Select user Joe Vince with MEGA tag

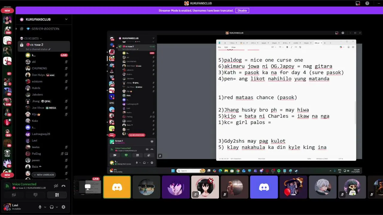coord(47,108)
